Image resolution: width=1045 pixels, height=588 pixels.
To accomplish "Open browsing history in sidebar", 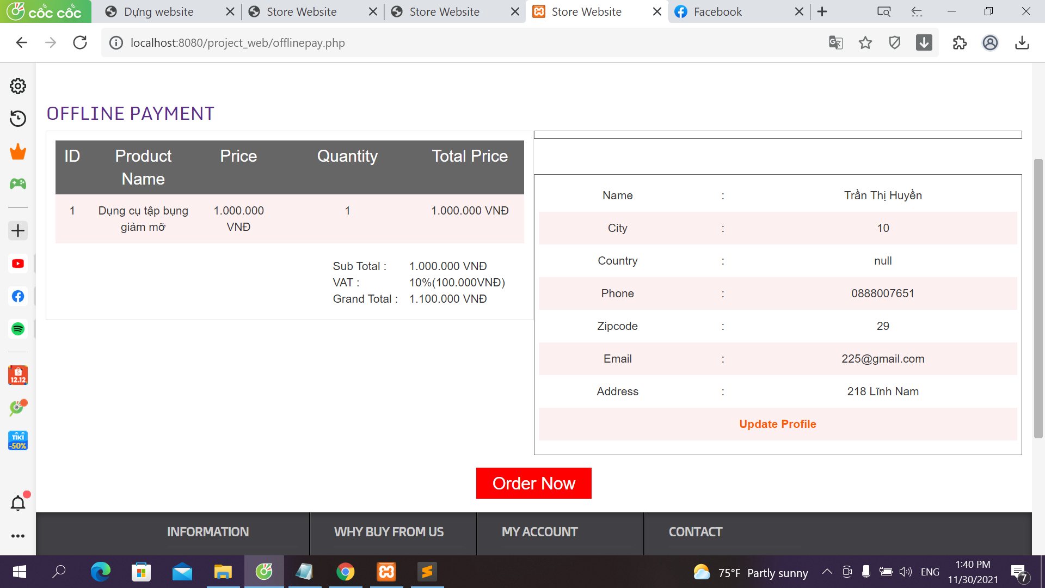I will click(x=18, y=119).
